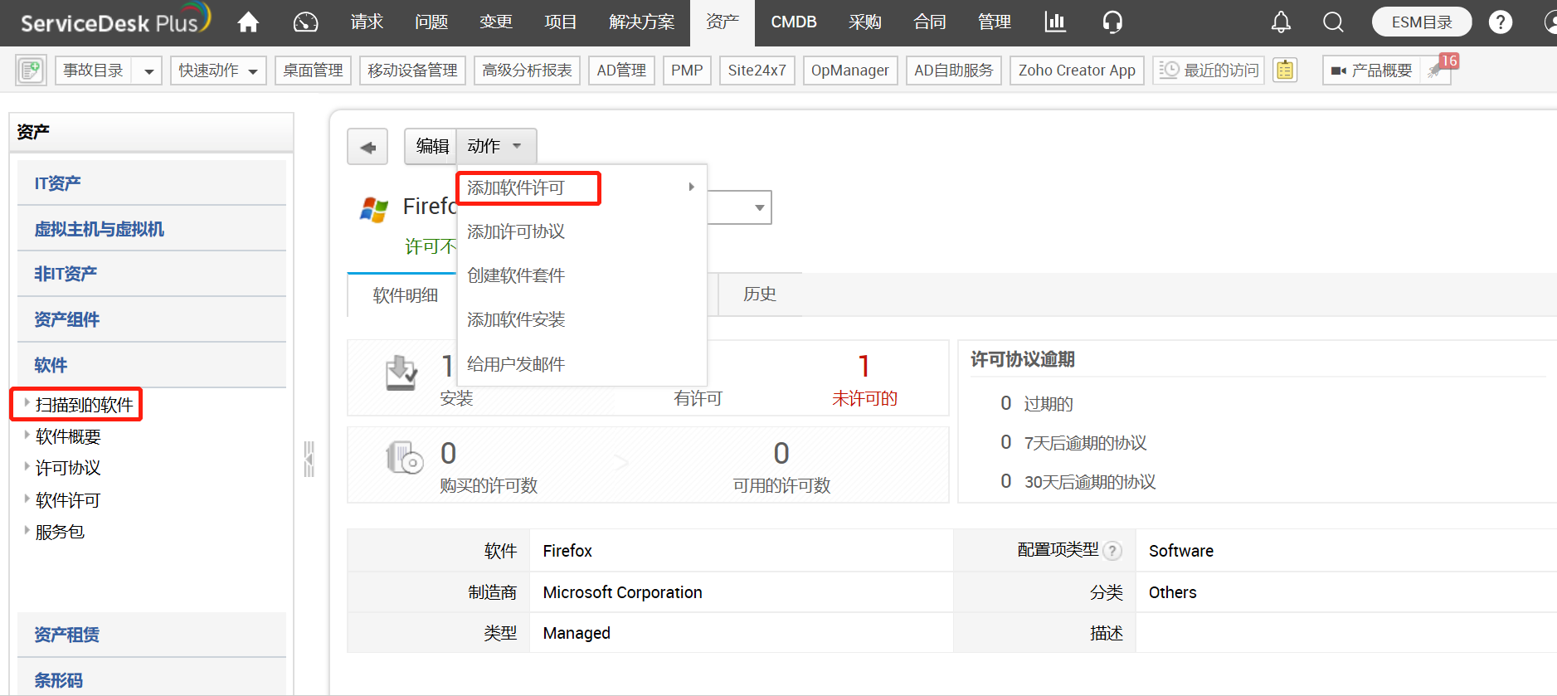Click the config item type help icon
1557x696 pixels.
[1113, 551]
